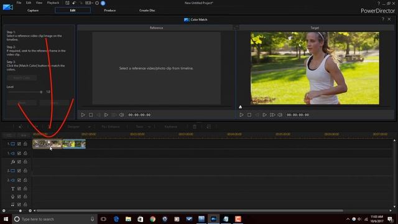This screenshot has height=224, width=398.
Task: Click the Windows Start button
Action: pos(6,219)
